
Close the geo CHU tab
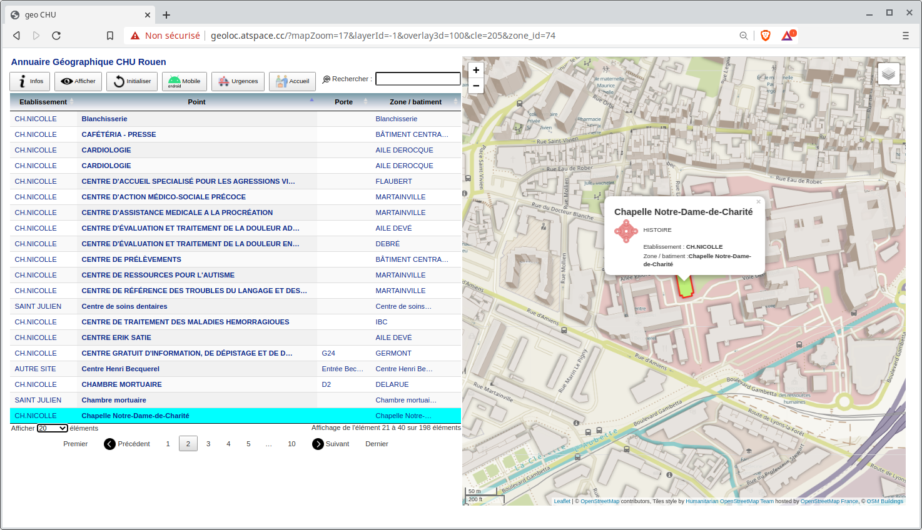click(x=148, y=15)
